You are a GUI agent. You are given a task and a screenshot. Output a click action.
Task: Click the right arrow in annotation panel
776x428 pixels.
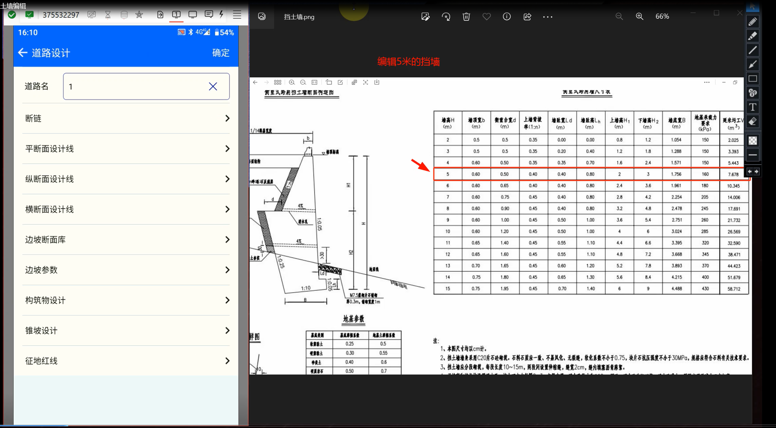756,171
